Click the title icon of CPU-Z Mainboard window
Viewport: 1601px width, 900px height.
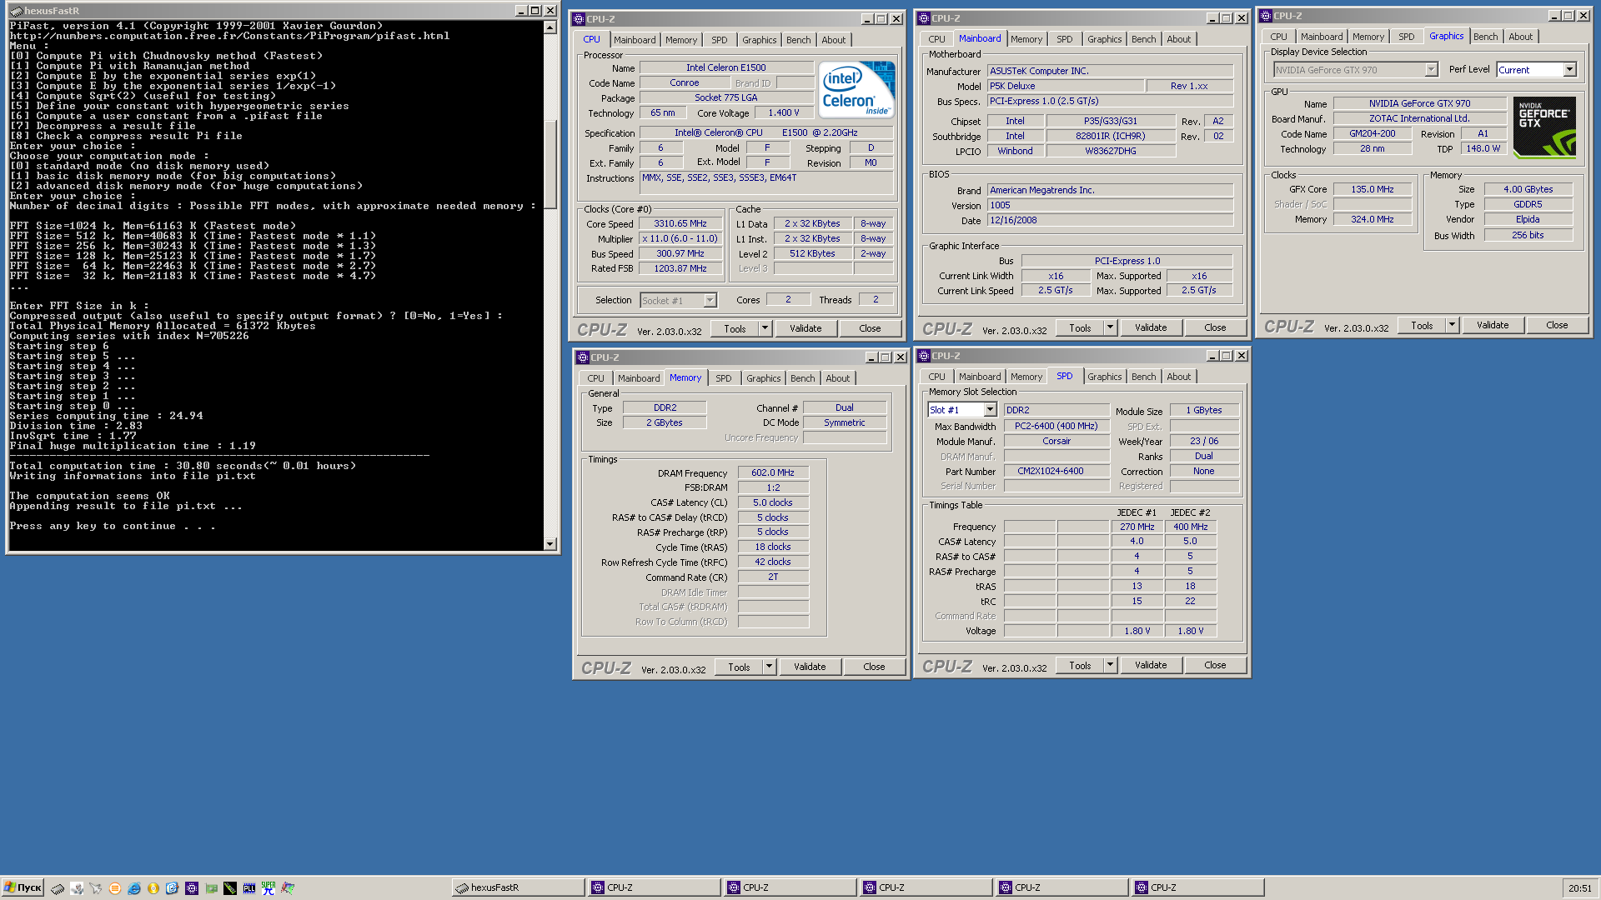pos(924,18)
